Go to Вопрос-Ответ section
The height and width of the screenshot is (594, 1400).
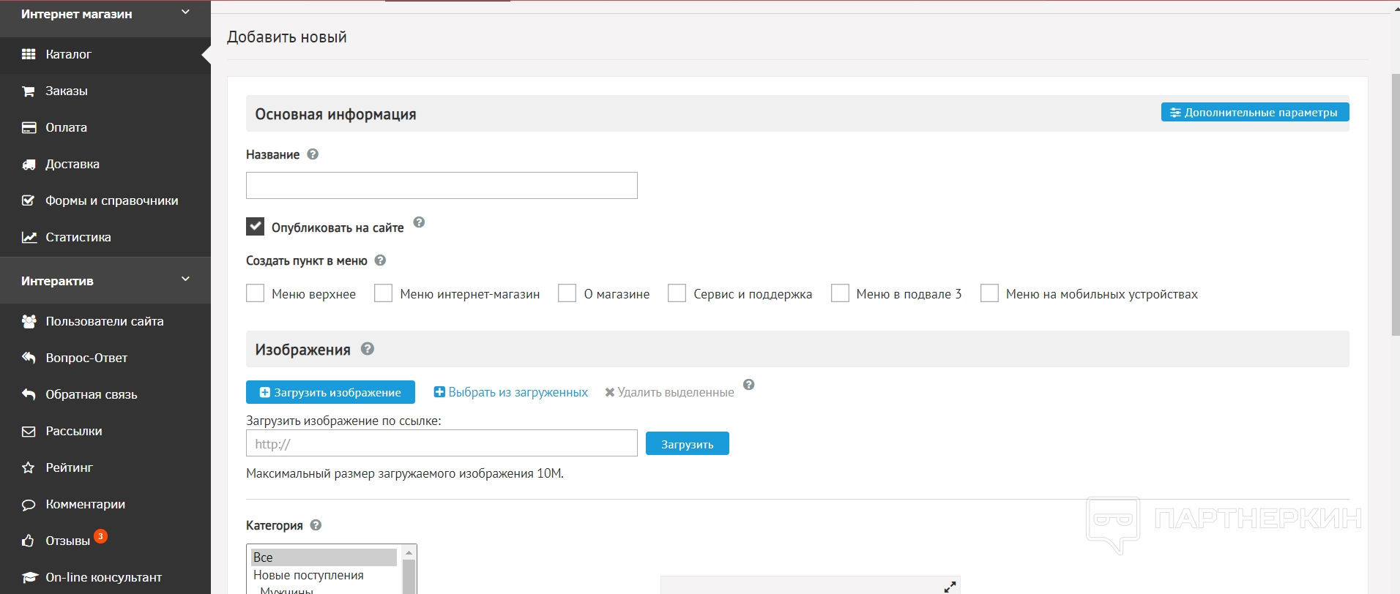click(105, 358)
